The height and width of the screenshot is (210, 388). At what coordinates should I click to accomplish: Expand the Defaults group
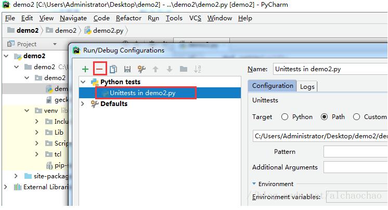83,104
